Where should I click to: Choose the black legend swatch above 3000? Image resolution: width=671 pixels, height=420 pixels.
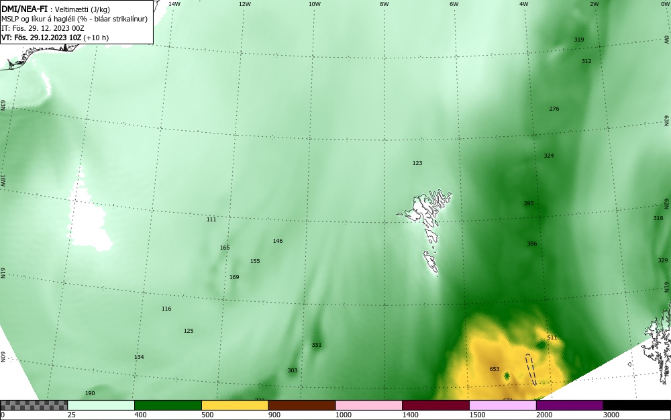pos(637,405)
